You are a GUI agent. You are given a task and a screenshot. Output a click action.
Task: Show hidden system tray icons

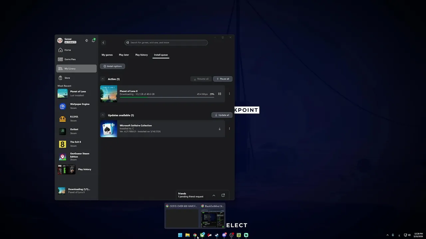point(387,235)
